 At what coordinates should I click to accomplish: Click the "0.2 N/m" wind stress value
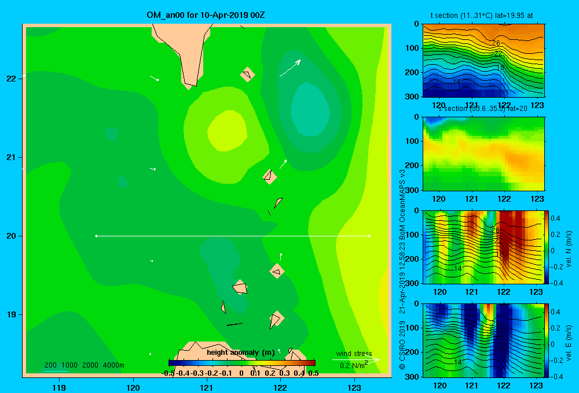tap(353, 365)
